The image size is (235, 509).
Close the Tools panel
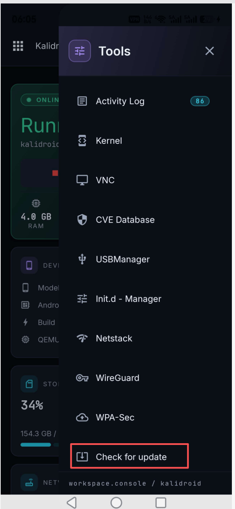[x=209, y=51]
